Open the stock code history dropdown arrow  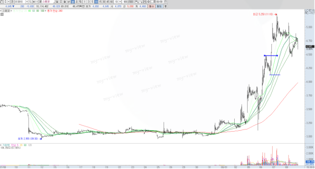pyautogui.click(x=27, y=2)
